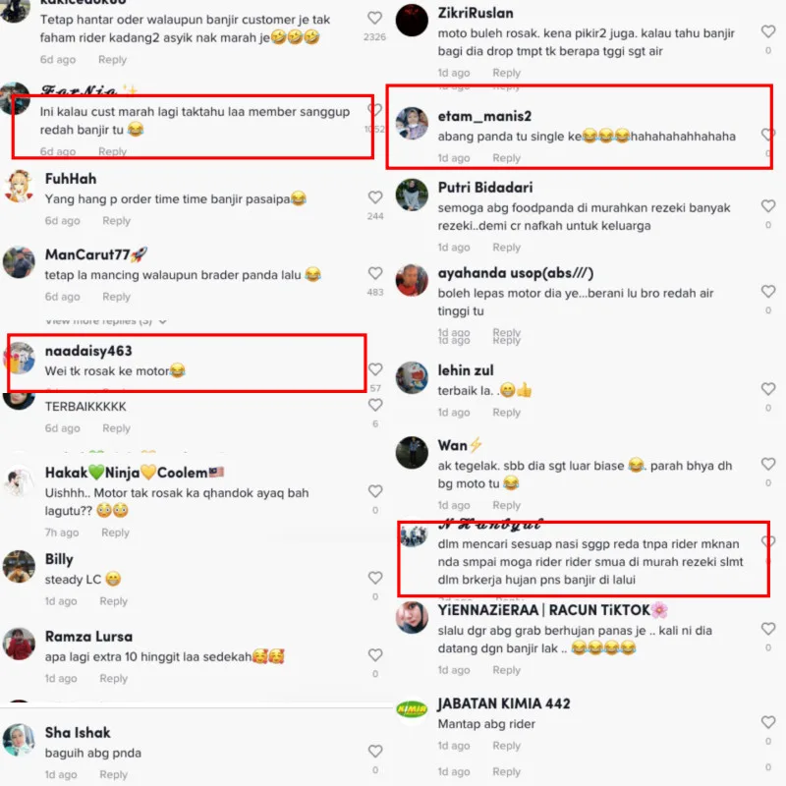Toggle like on ayahanda usop's comment
Screen dimensions: 786x786
click(x=768, y=292)
